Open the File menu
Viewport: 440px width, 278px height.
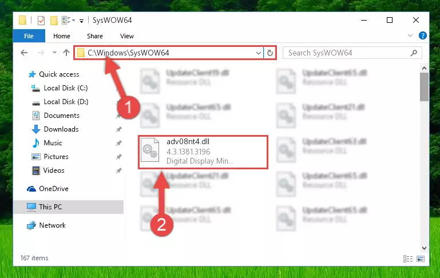click(29, 36)
